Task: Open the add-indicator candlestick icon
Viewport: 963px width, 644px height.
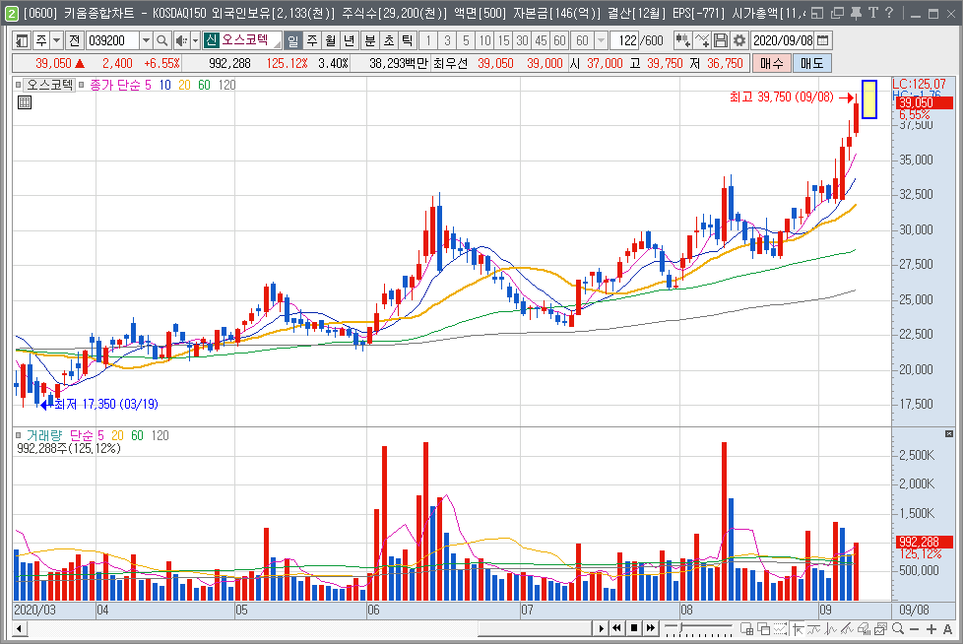Action: pyautogui.click(x=682, y=40)
